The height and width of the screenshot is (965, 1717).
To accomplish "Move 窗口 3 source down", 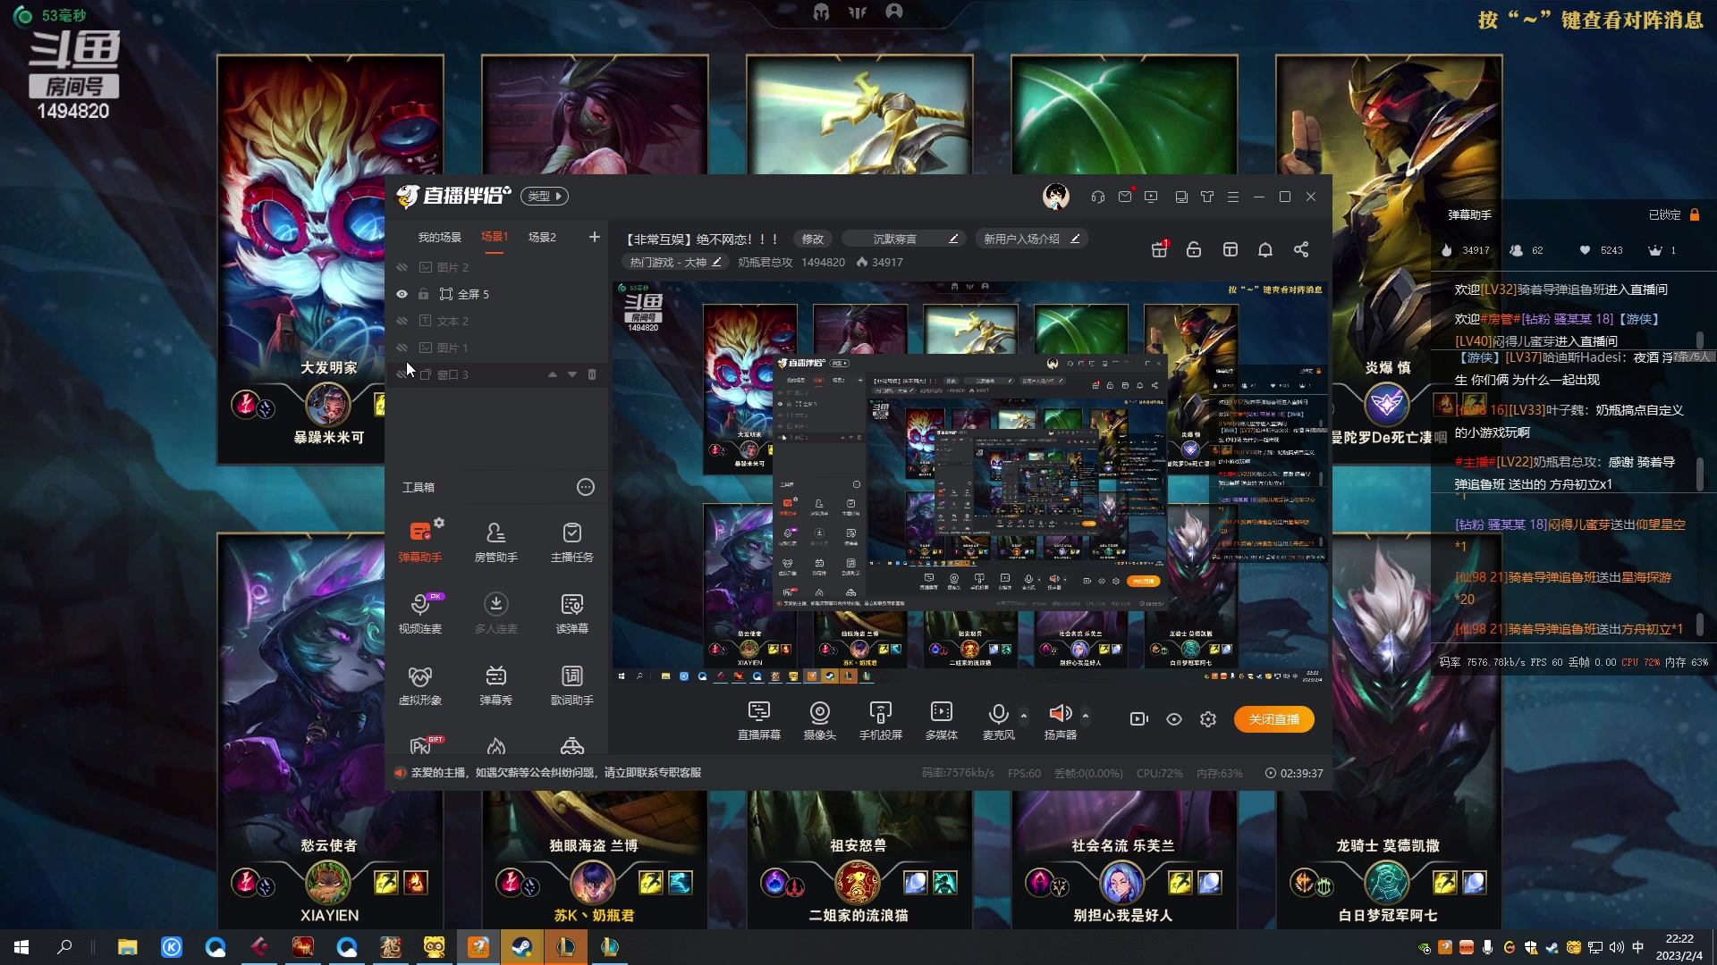I will pos(572,374).
